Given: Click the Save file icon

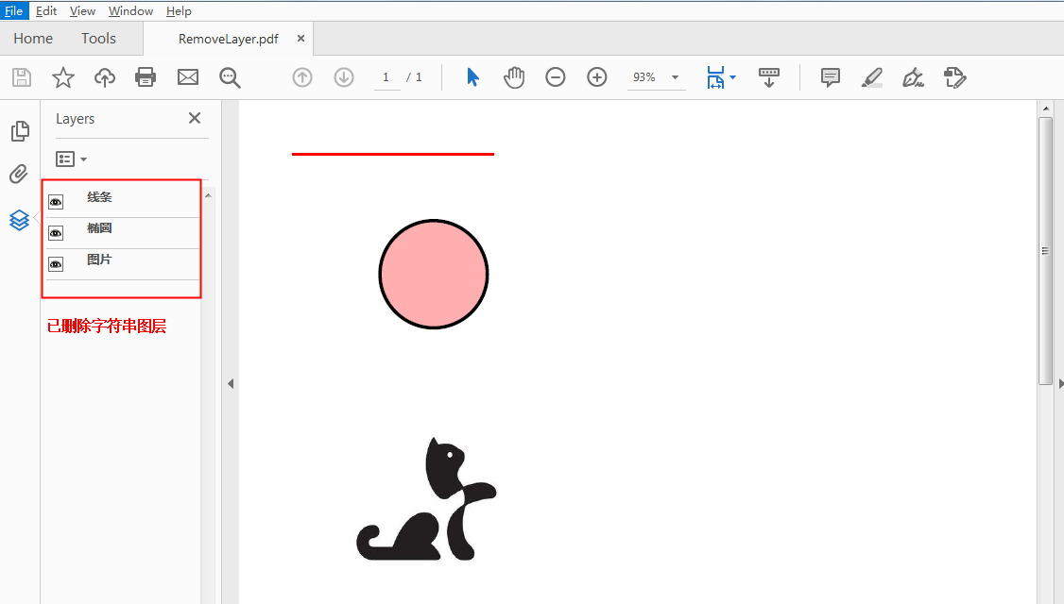Looking at the screenshot, I should [x=22, y=77].
